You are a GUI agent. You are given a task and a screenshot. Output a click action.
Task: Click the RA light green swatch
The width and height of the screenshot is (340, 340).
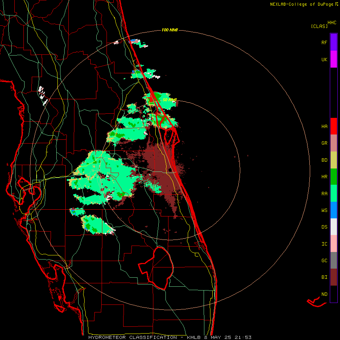(334, 193)
